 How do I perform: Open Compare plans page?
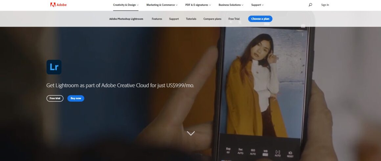click(213, 19)
